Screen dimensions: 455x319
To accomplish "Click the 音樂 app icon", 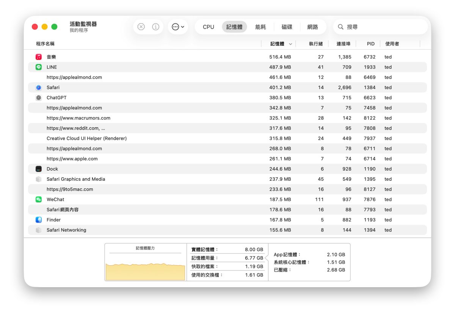I will (x=39, y=57).
